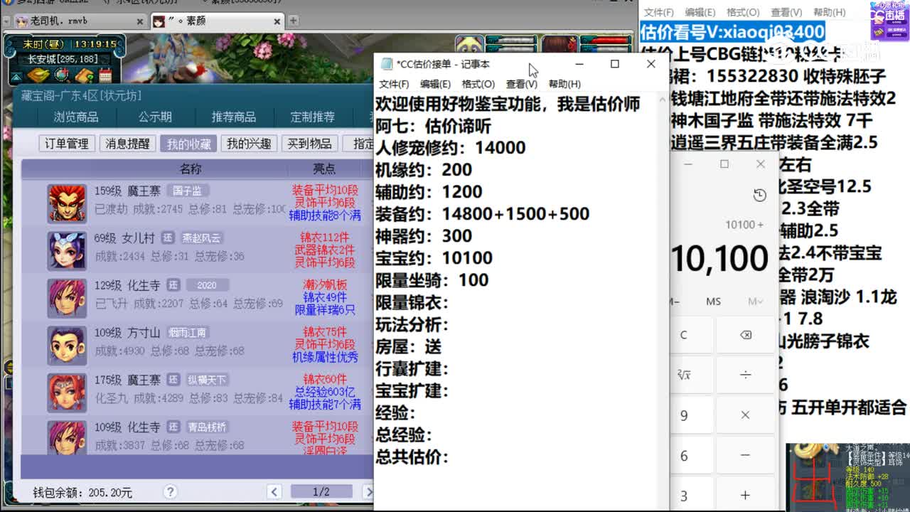The height and width of the screenshot is (512, 910).
Task: Switch to 浏览商品 tab in 藏宝阁
Action: pyautogui.click(x=76, y=117)
